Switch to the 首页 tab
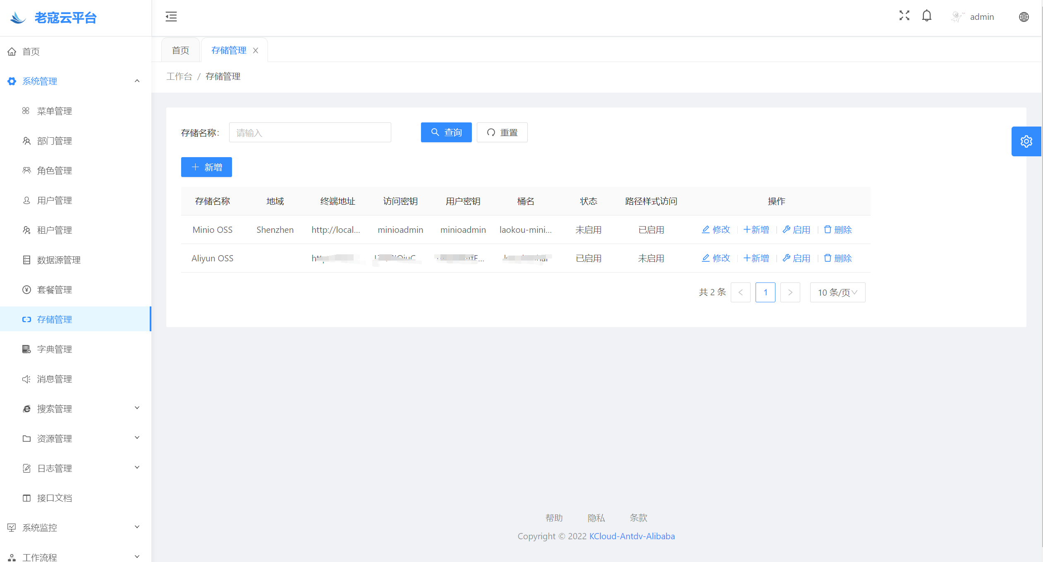This screenshot has height=562, width=1043. click(180, 50)
